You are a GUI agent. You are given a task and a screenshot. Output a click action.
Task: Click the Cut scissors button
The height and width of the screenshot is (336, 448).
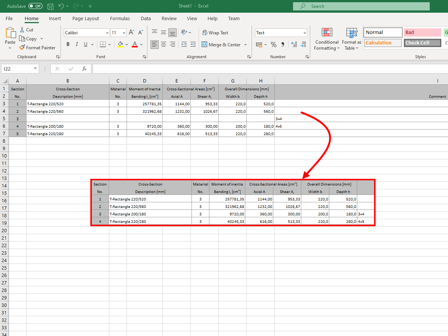point(26,29)
